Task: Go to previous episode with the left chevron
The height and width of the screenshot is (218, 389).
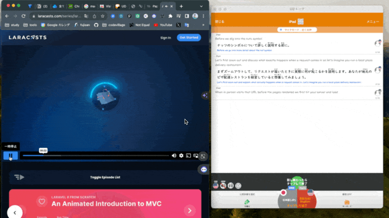Action: click(15, 212)
